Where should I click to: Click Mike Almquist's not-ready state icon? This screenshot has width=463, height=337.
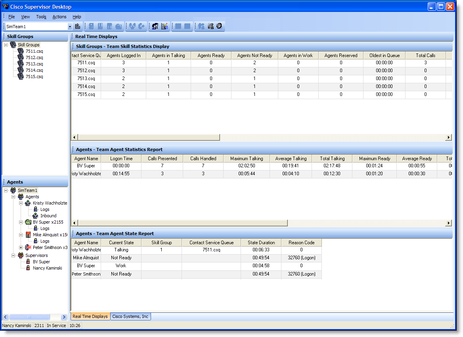[28, 234]
